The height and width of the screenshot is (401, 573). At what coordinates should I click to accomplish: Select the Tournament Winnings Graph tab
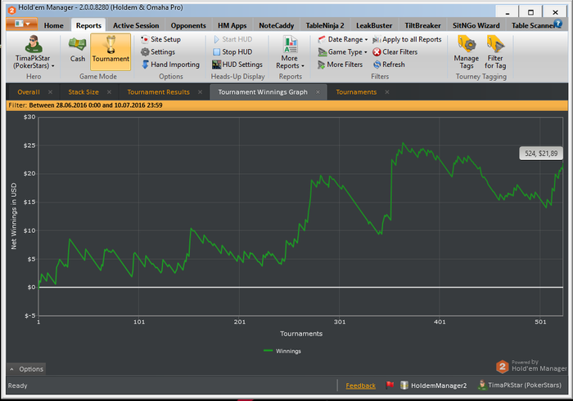[x=263, y=92]
